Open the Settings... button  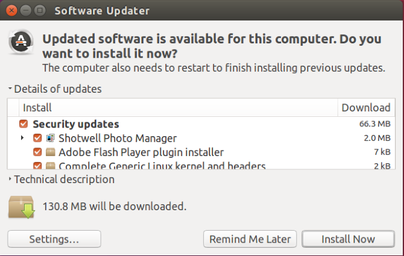(54, 239)
